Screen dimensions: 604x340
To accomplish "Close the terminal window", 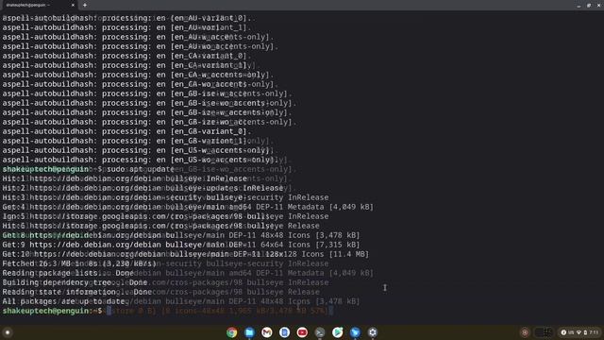I will tap(598, 6).
